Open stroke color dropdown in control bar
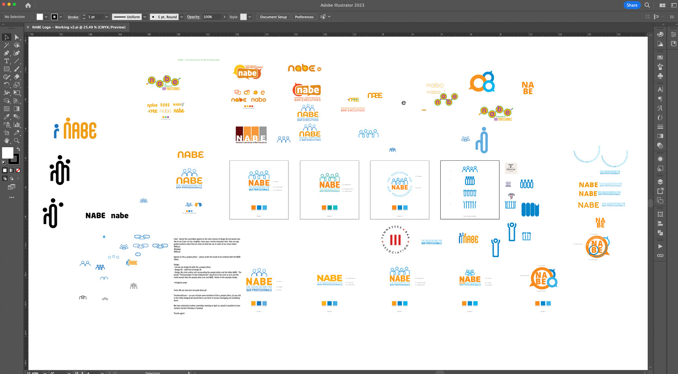Image resolution: width=678 pixels, height=374 pixels. [x=61, y=17]
